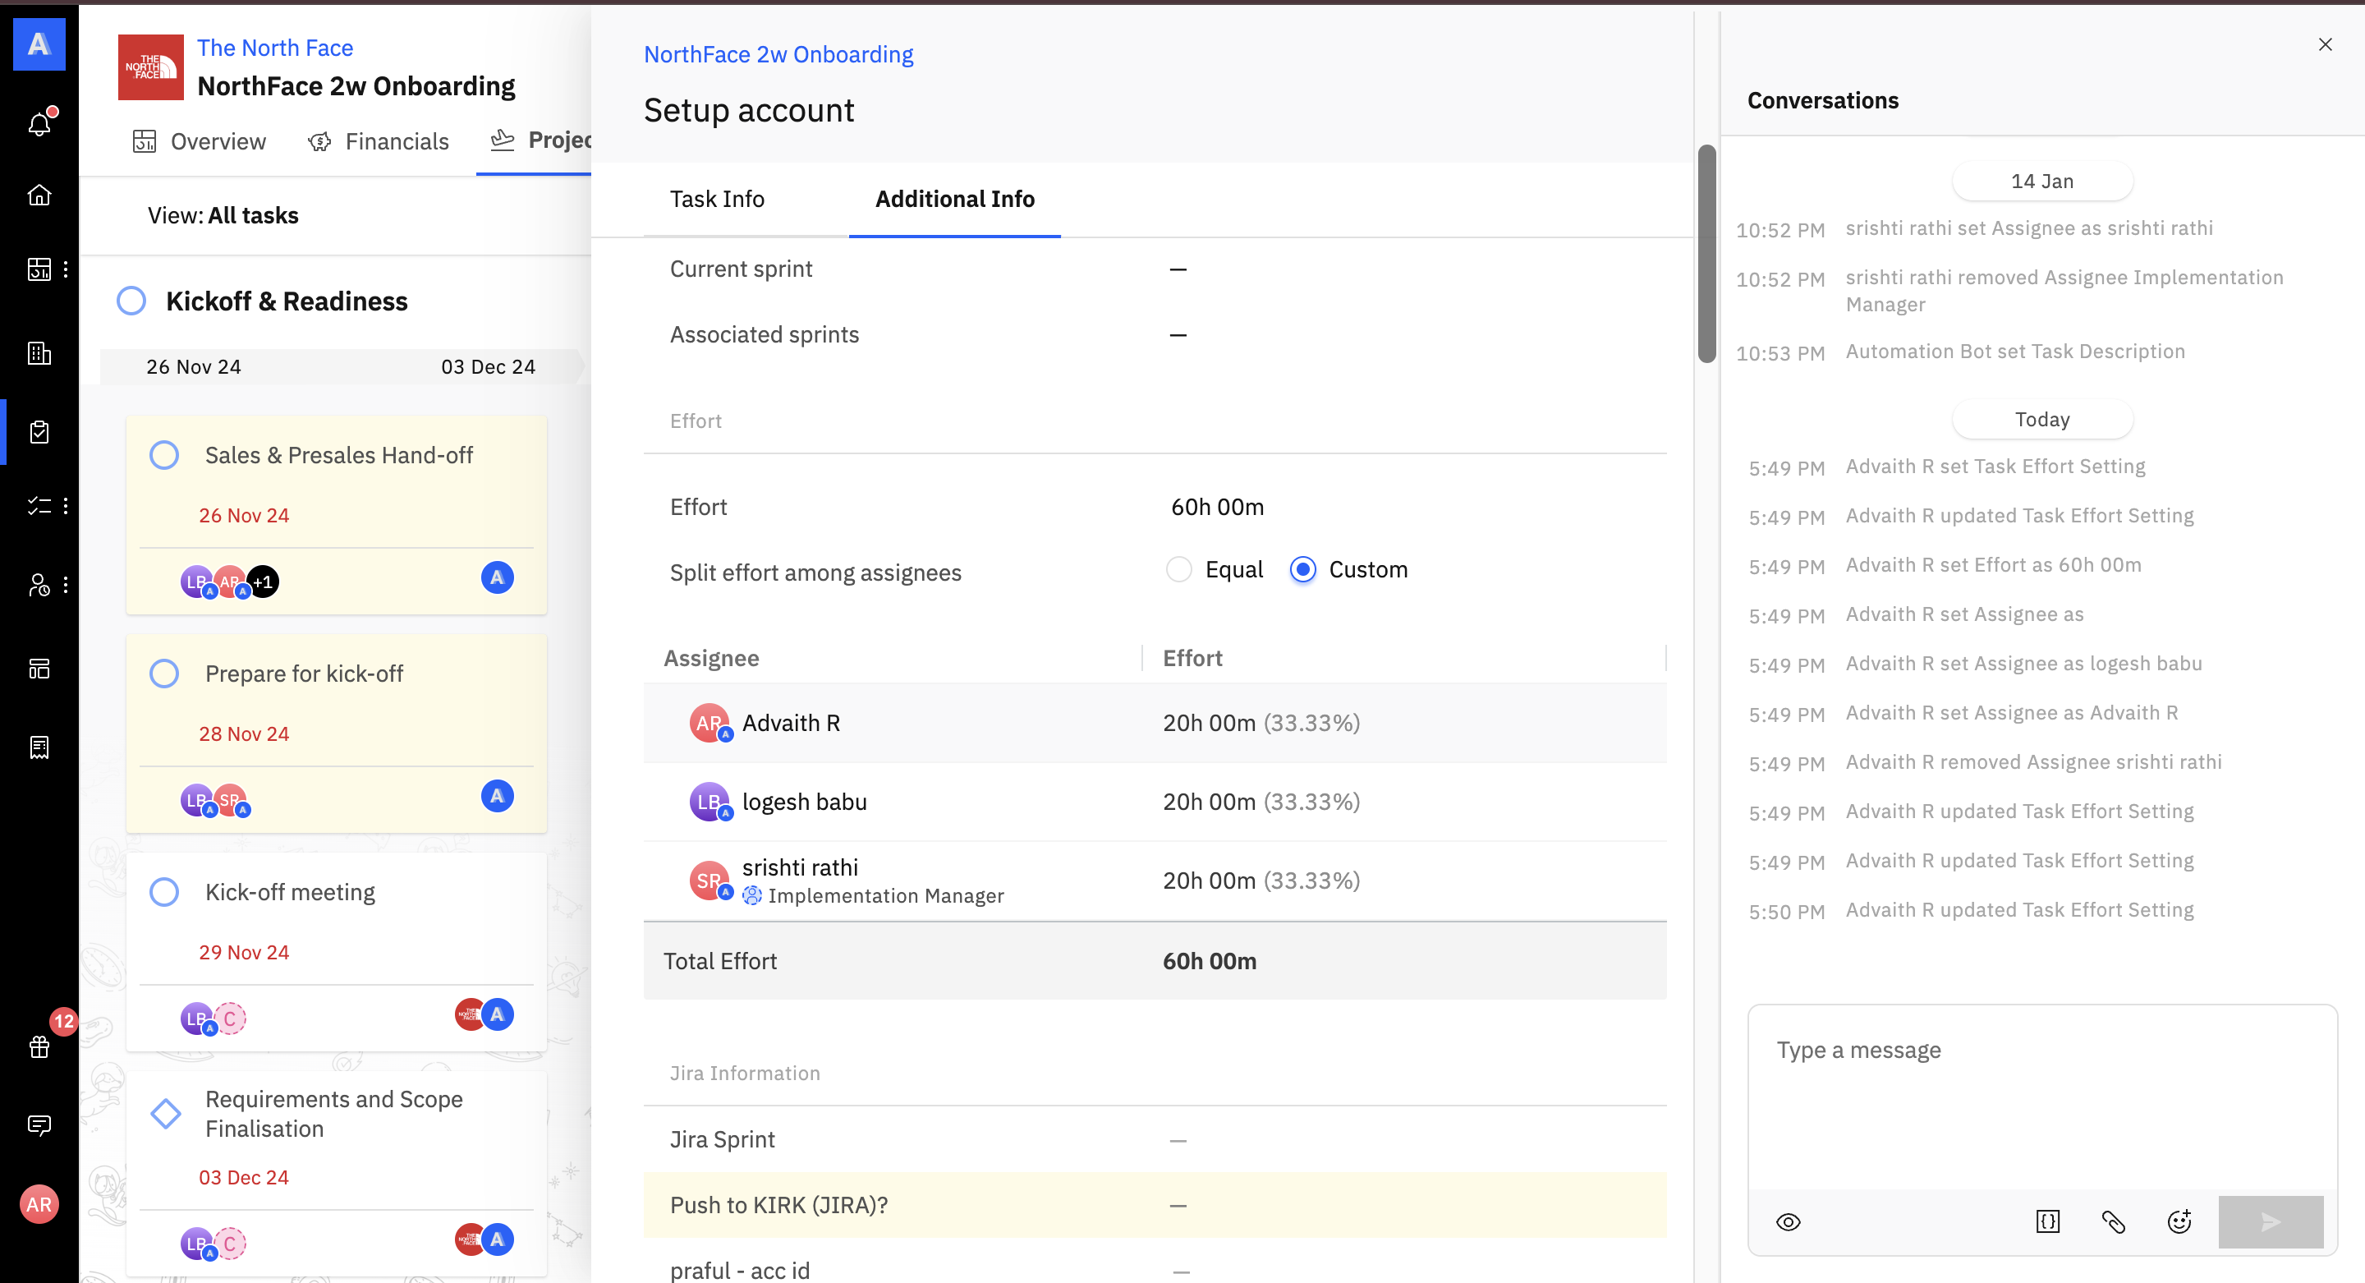Go to home icon in sidebar

click(39, 195)
